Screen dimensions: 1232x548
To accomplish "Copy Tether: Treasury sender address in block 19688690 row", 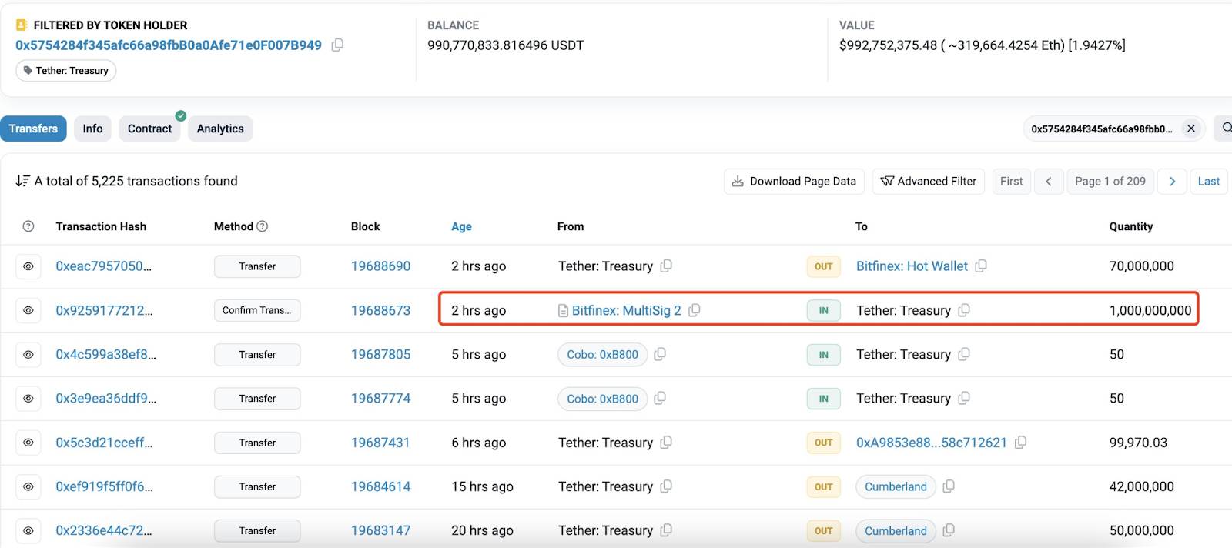I will [x=666, y=266].
